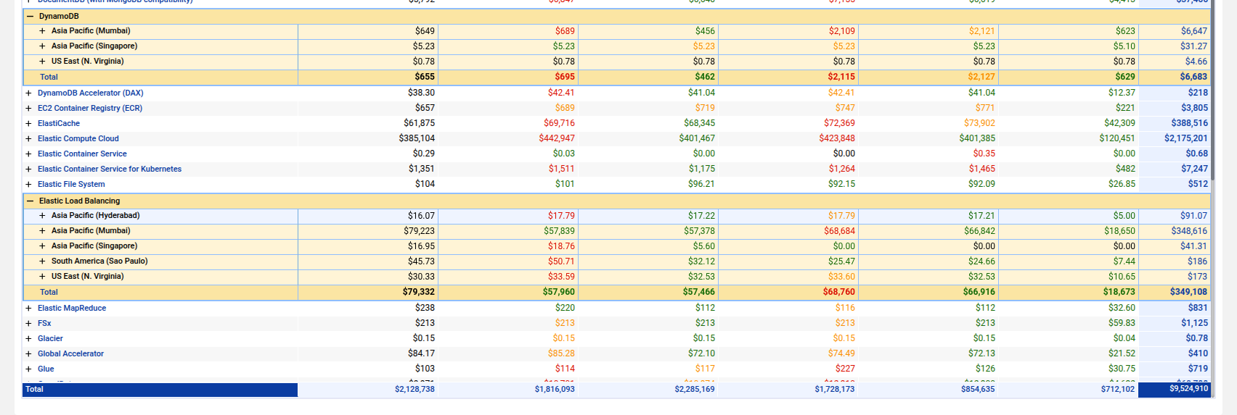Expand US East (N. Virginia) under Load Balancing
Screen dimensions: 1237x415
[42, 277]
